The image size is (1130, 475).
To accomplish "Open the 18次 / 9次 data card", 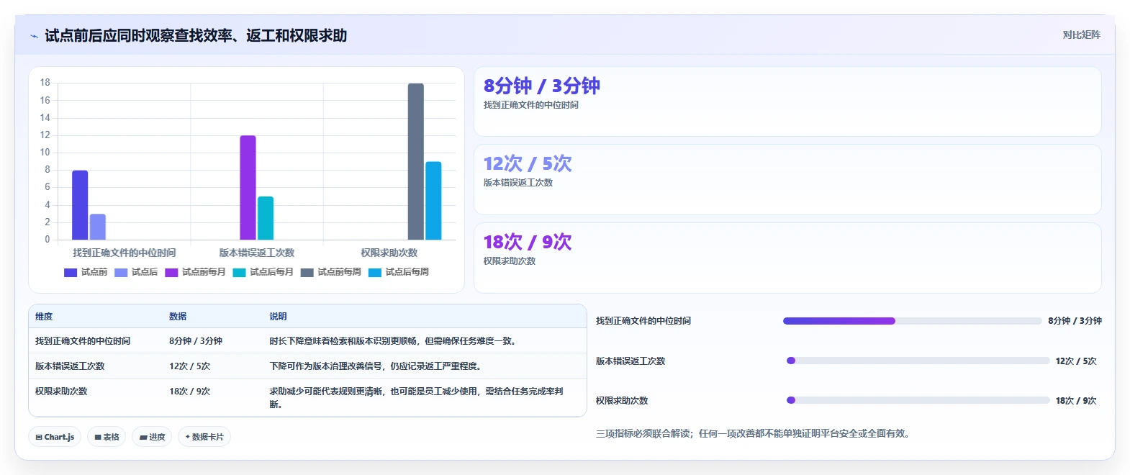I will point(787,258).
